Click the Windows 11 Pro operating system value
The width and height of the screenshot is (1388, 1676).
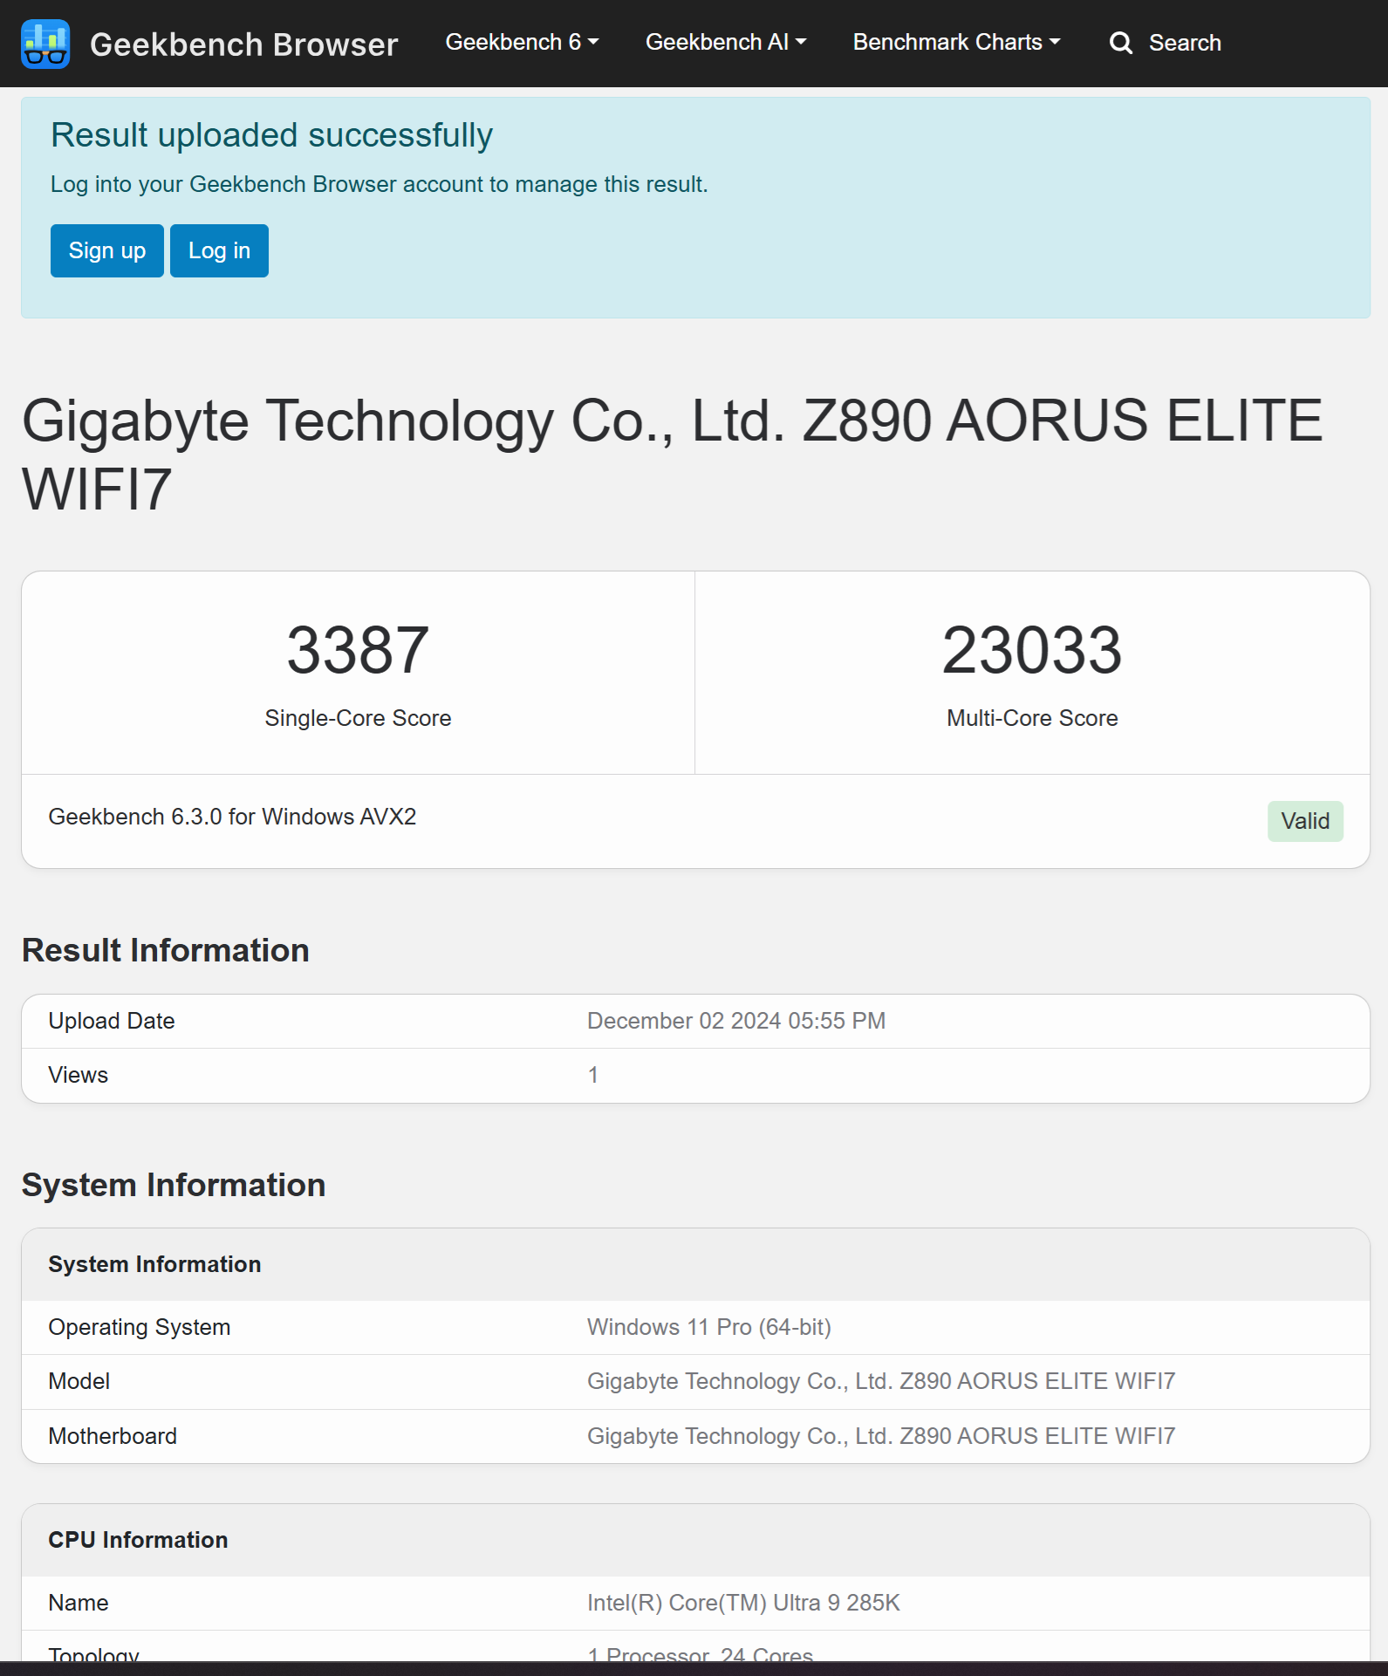(x=708, y=1327)
